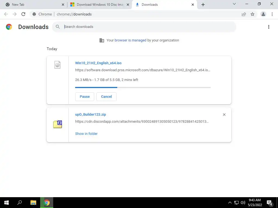Click the search magnifier in Search downloads
278x208 pixels.
click(58, 27)
